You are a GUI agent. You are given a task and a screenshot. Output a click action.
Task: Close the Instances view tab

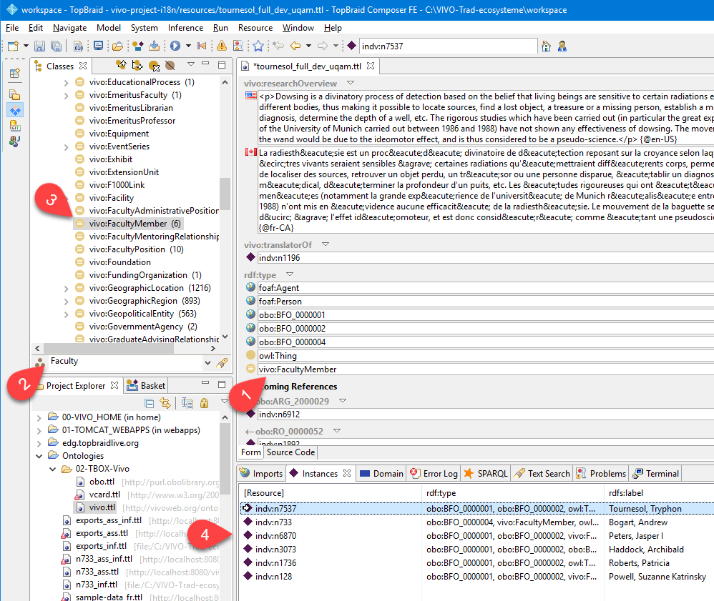(x=347, y=474)
